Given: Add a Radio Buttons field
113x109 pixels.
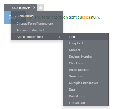Looking at the screenshot, I should (86, 70).
